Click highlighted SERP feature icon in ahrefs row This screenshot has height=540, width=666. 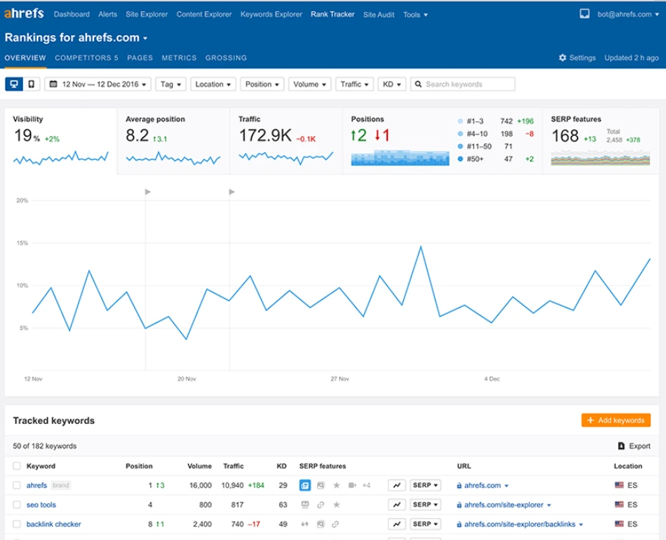tap(305, 486)
